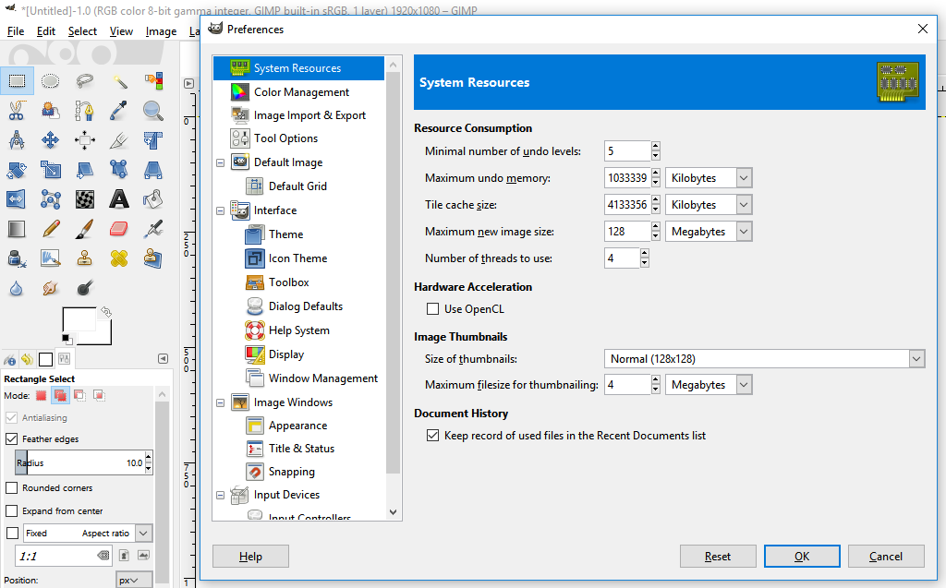Click the Reset button in Preferences
Screen dimensions: 946x588
[717, 556]
